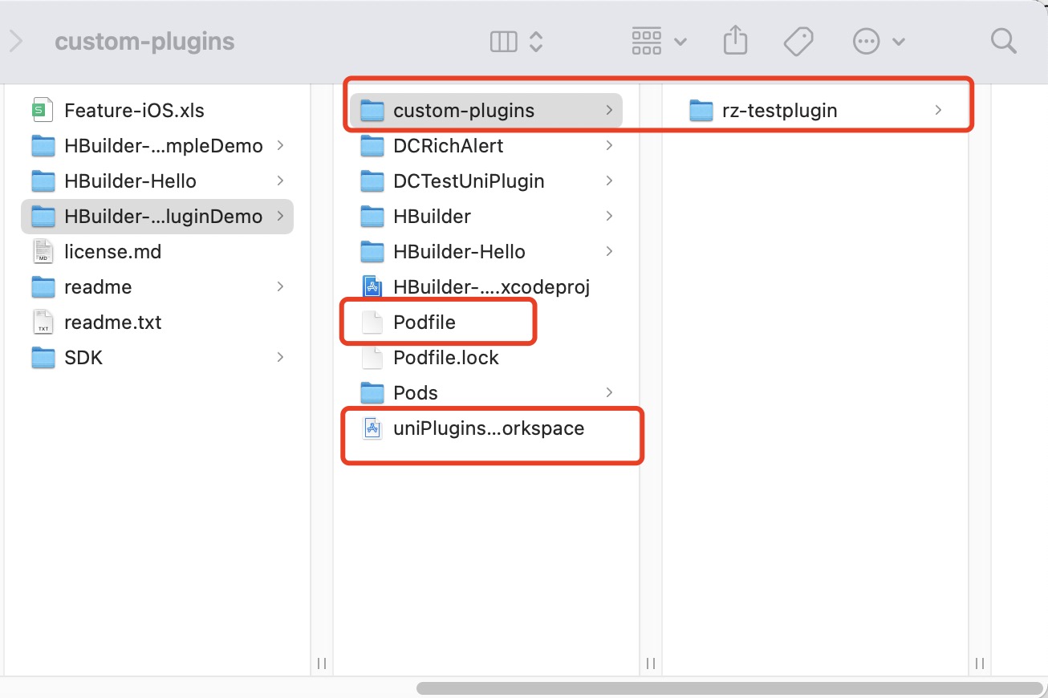Click the second column width handle
Image resolution: width=1048 pixels, height=698 pixels.
point(651,663)
